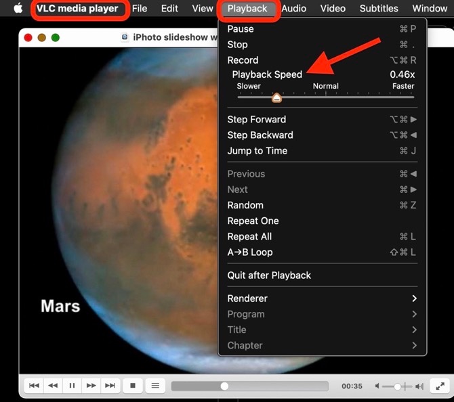Enable A→B Loop
The width and height of the screenshot is (454, 402).
coord(322,252)
